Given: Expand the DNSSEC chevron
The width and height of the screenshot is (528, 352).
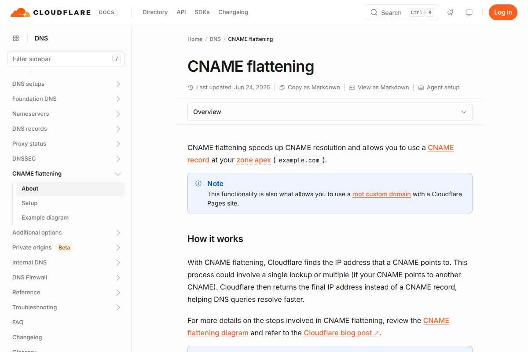Looking at the screenshot, I should tap(118, 158).
